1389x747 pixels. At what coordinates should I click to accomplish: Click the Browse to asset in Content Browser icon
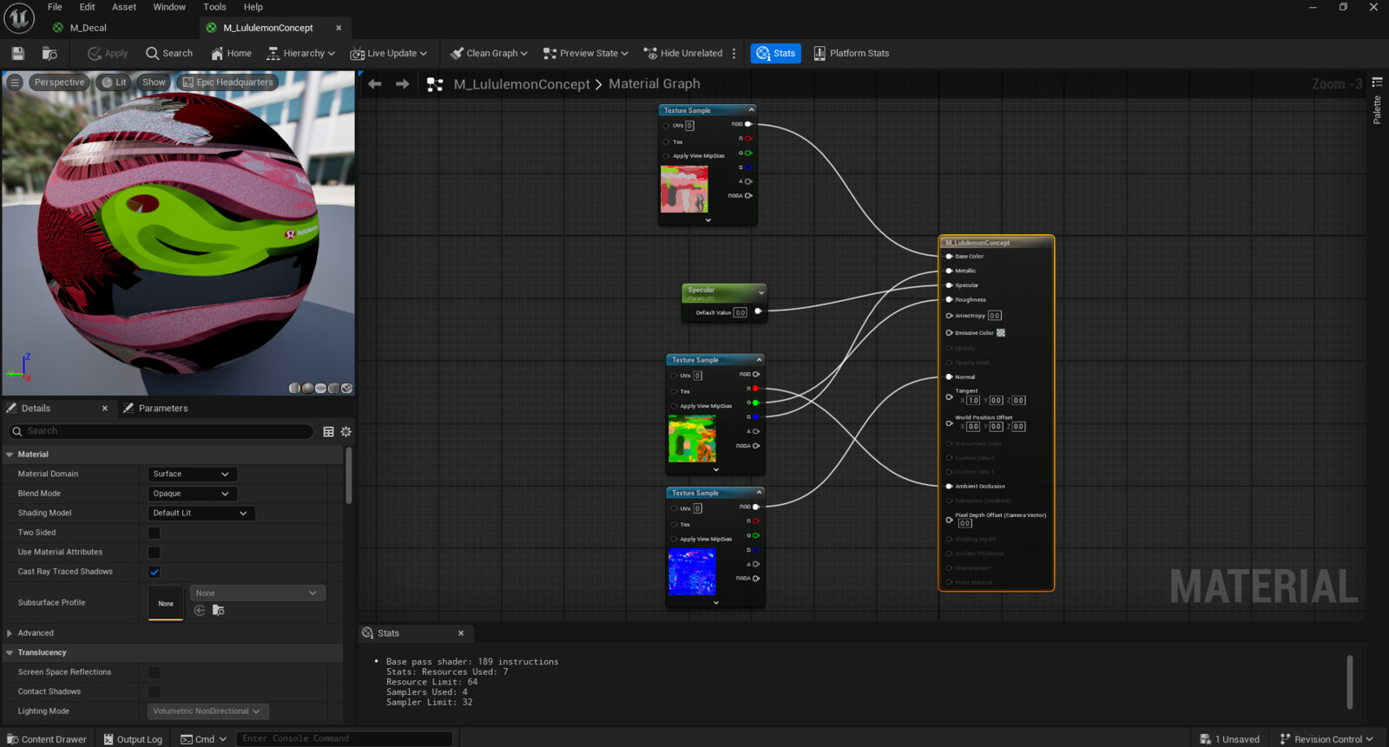[x=49, y=53]
